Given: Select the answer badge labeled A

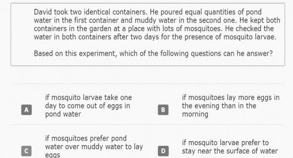Looking at the screenshot, I should (26, 110).
